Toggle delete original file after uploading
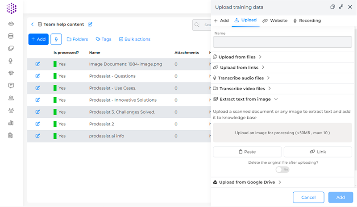The width and height of the screenshot is (357, 207). coord(282,170)
